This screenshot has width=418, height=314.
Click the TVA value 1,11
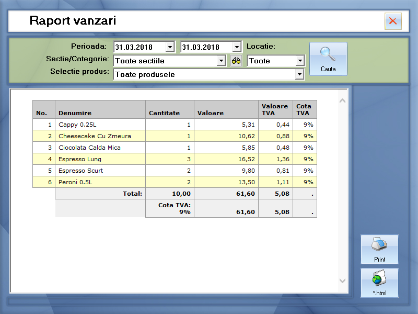pos(283,182)
